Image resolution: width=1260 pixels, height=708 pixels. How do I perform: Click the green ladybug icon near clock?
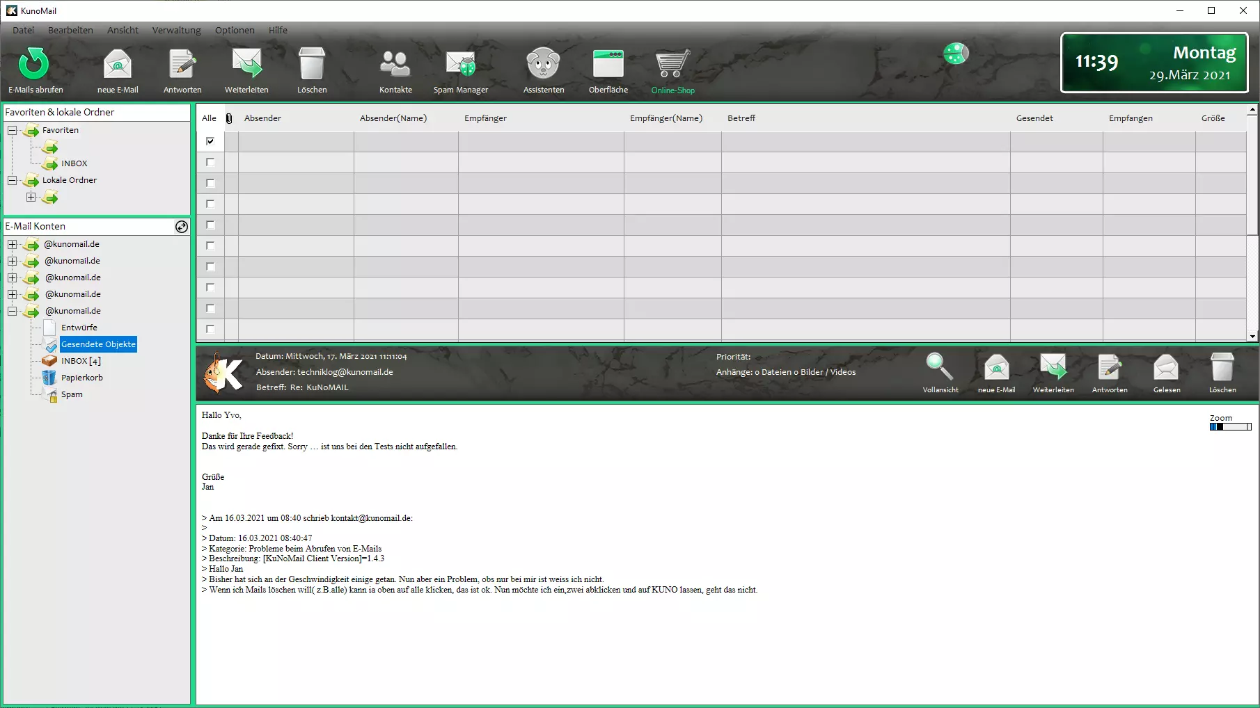tap(956, 54)
